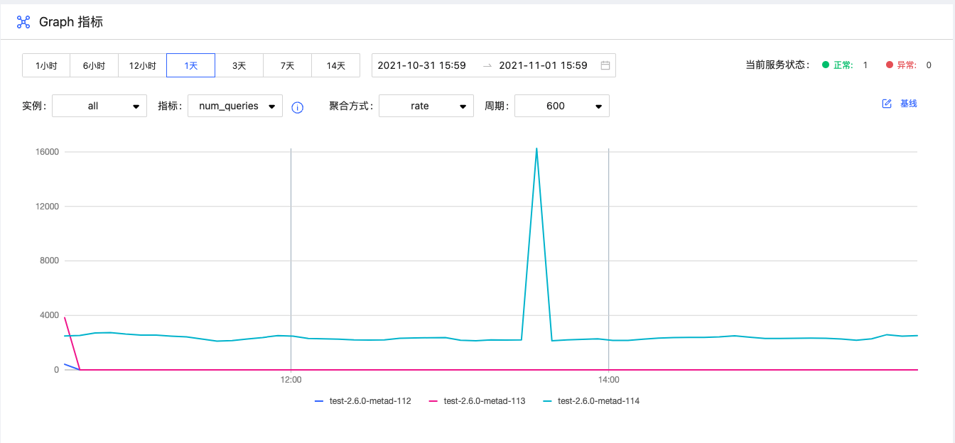Expand the num_queries metric dropdown
Screen dimensions: 955x443
click(x=235, y=106)
